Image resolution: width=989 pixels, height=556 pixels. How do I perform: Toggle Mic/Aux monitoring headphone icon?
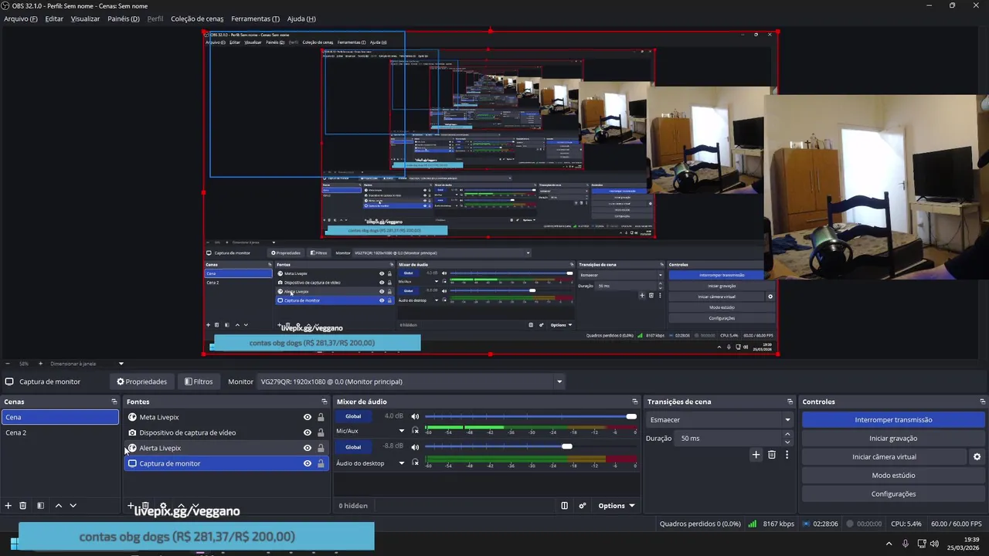(416, 431)
